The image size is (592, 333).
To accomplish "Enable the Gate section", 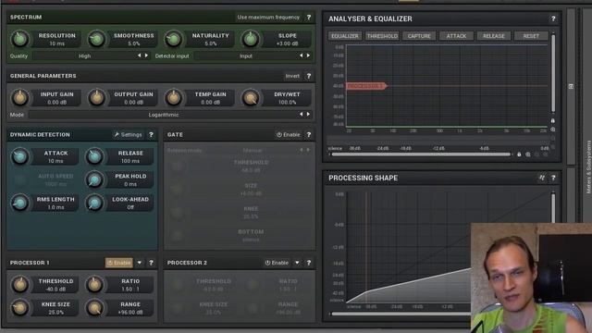I will click(288, 134).
